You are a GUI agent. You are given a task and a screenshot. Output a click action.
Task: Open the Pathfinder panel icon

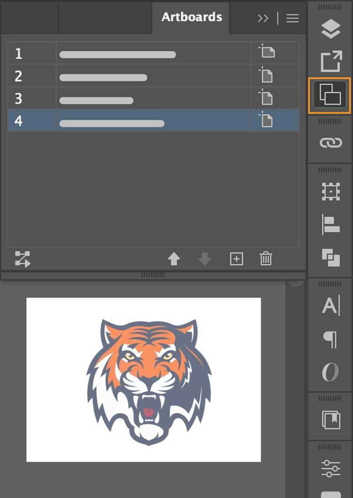click(331, 257)
